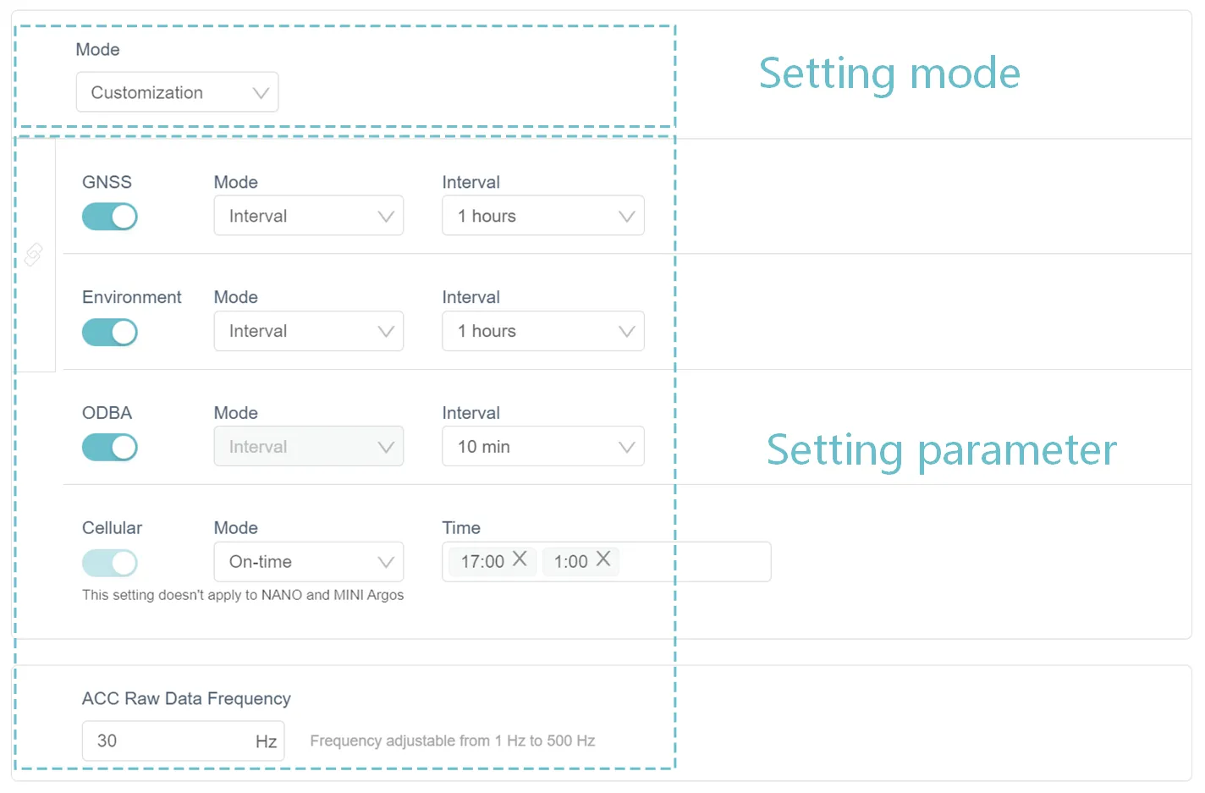Click the chain link icon linking GNSS and Environment
This screenshot has width=1205, height=793.
click(34, 254)
